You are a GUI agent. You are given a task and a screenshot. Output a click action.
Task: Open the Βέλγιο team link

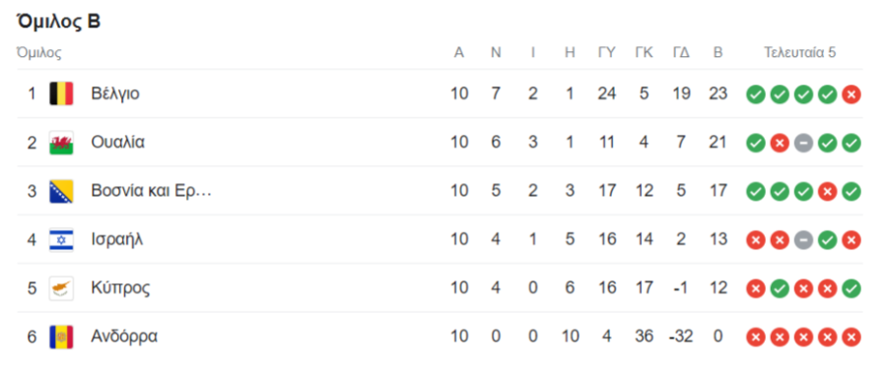pos(115,93)
